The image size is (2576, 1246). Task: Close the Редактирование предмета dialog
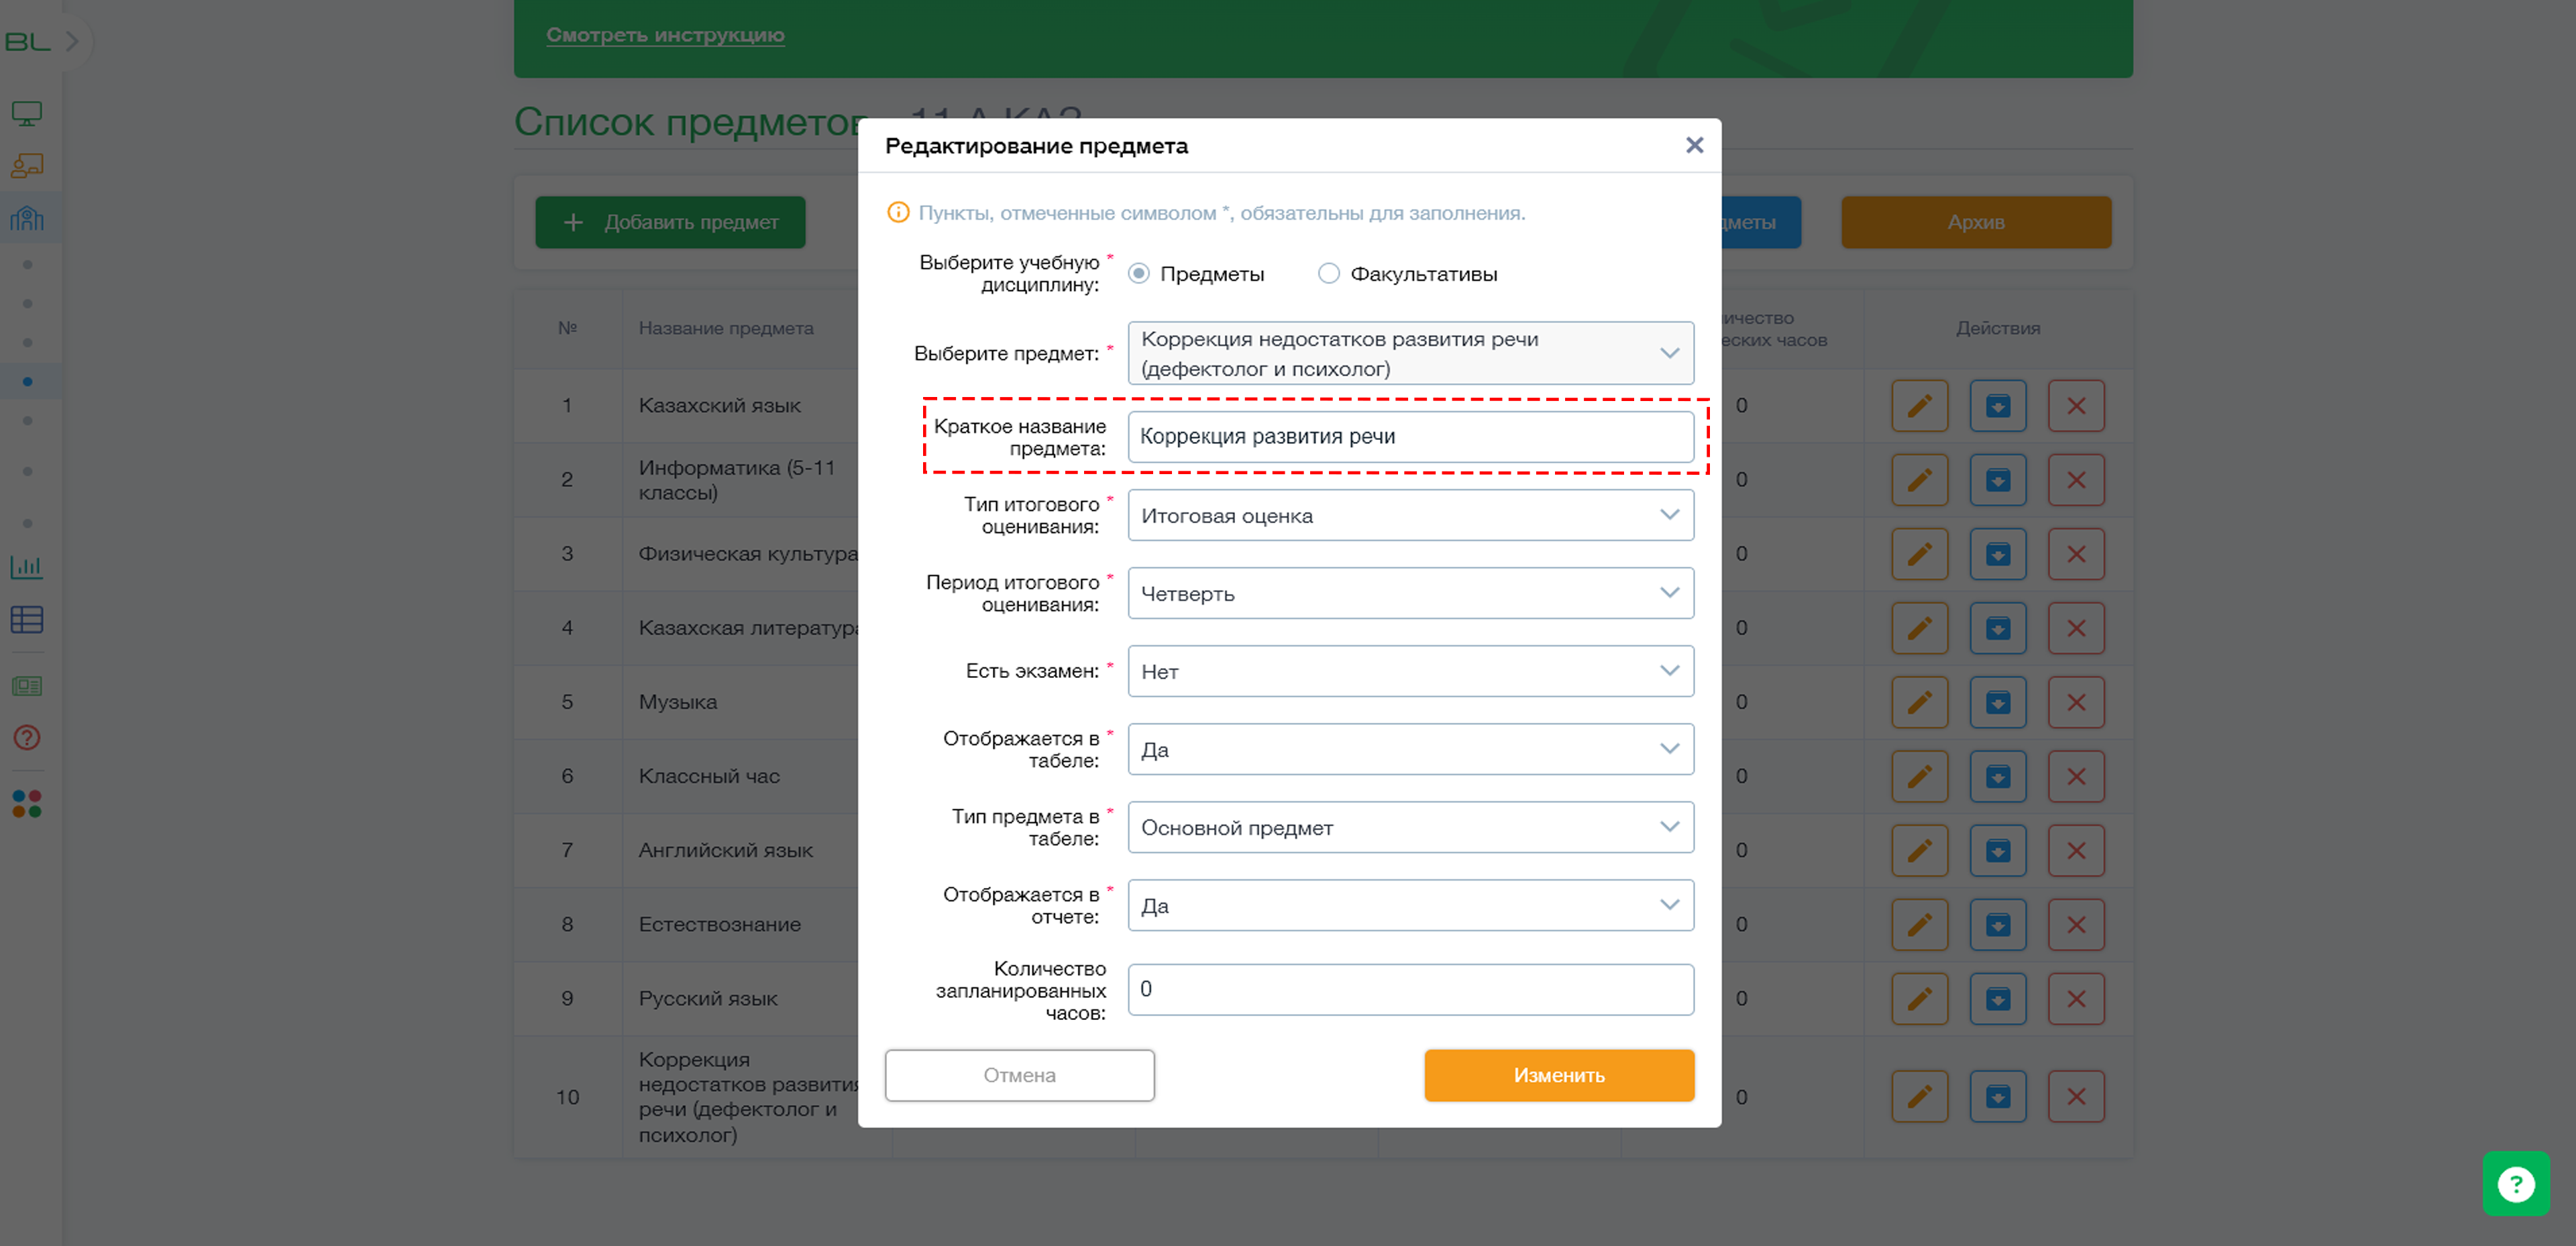[x=1693, y=145]
